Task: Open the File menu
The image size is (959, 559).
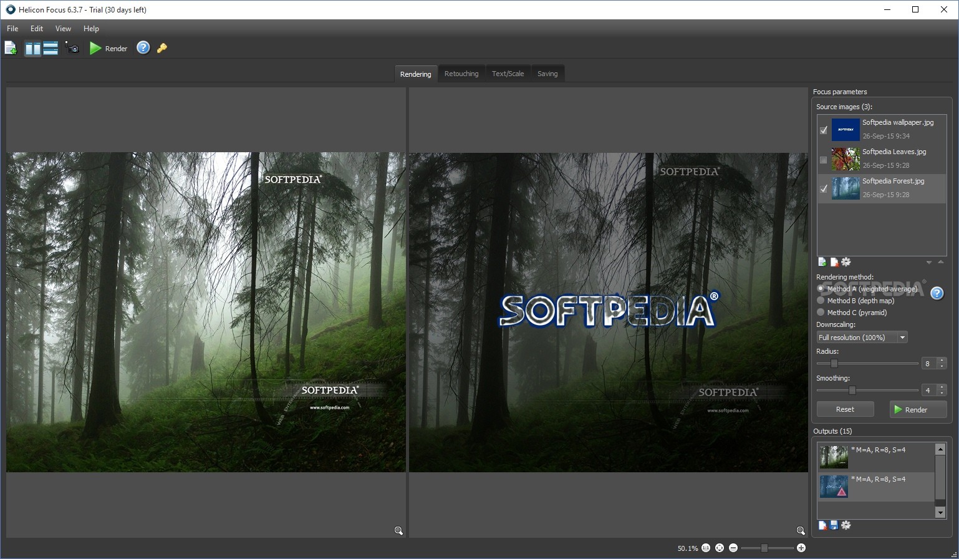Action: coord(12,29)
